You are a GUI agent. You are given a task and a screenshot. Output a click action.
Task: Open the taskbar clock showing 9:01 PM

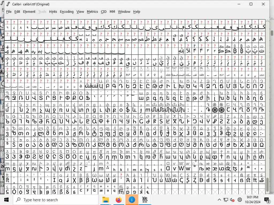pyautogui.click(x=253, y=200)
